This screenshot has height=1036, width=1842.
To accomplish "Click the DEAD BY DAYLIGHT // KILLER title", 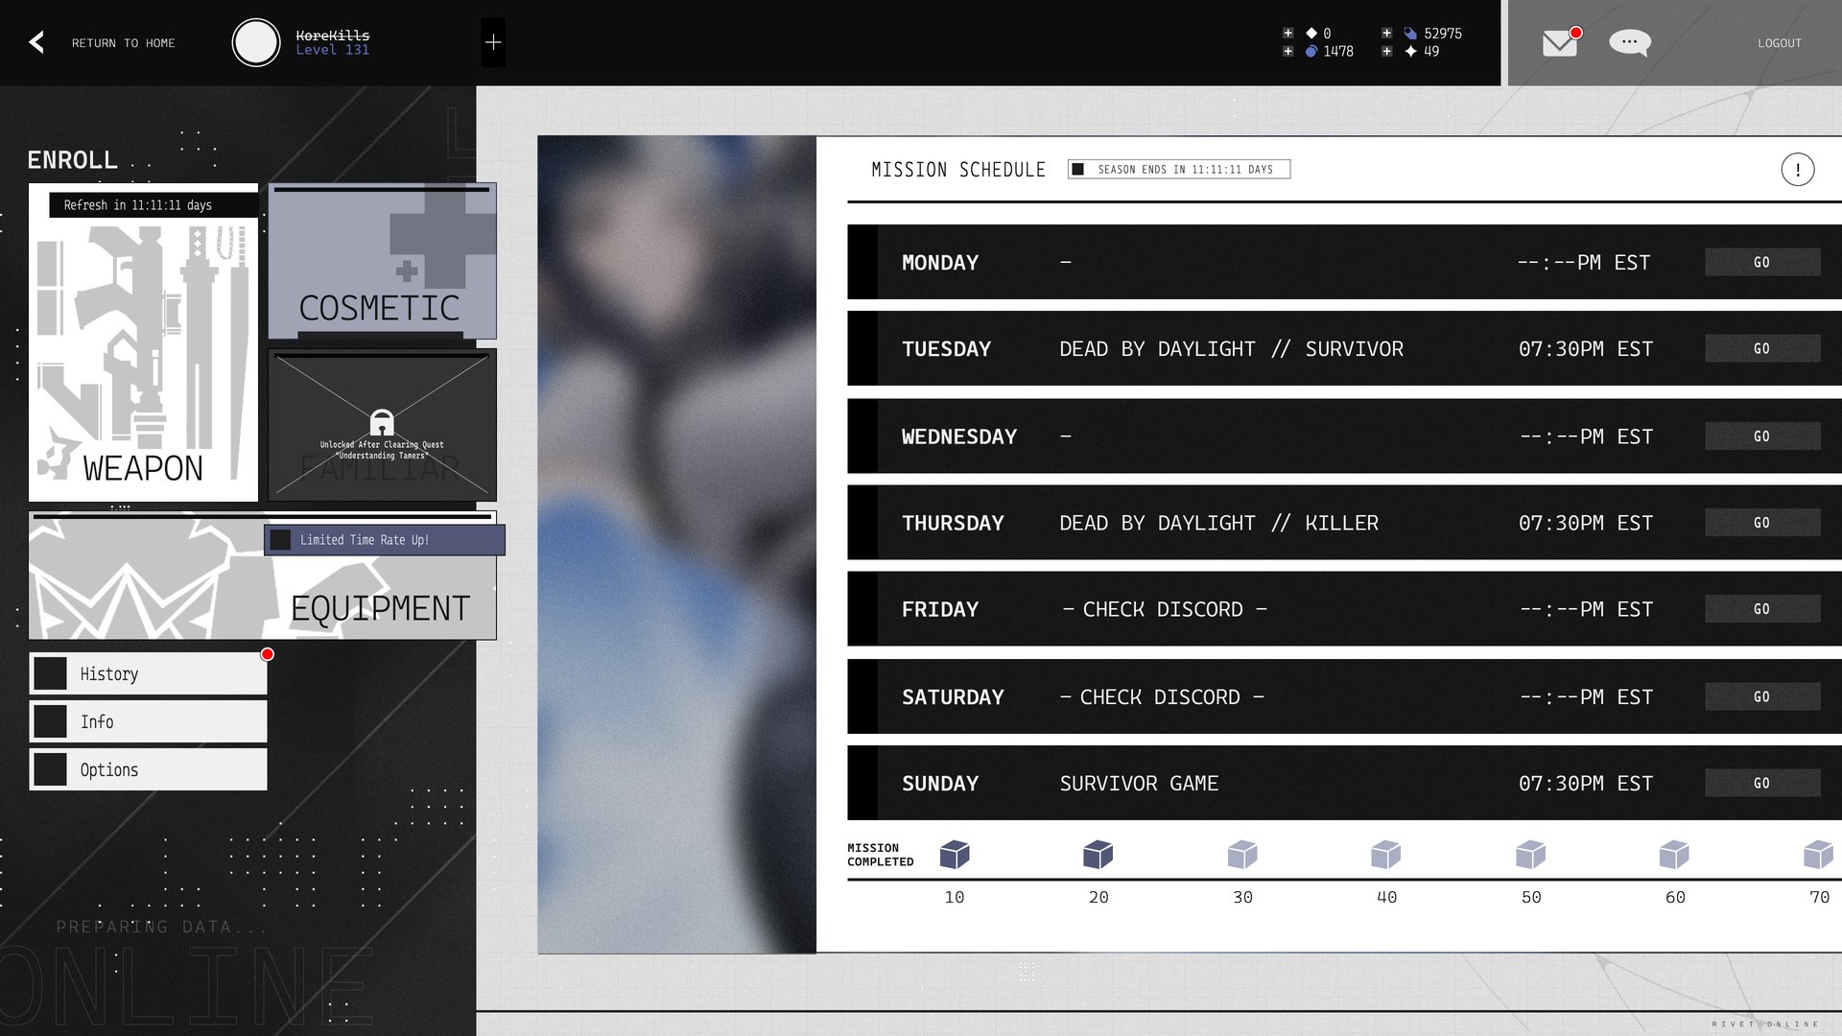I will click(1218, 523).
